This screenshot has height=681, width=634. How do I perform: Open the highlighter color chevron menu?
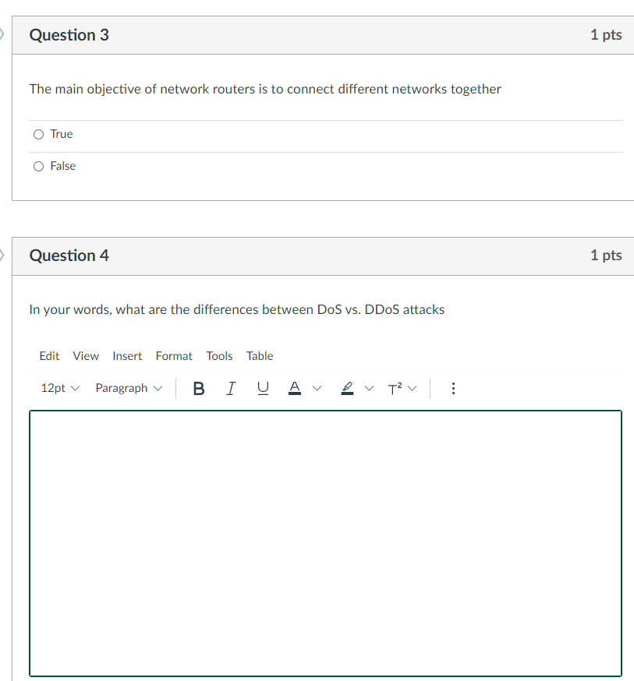point(368,388)
